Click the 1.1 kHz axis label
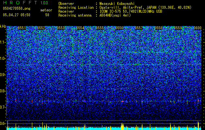 (3, 42)
